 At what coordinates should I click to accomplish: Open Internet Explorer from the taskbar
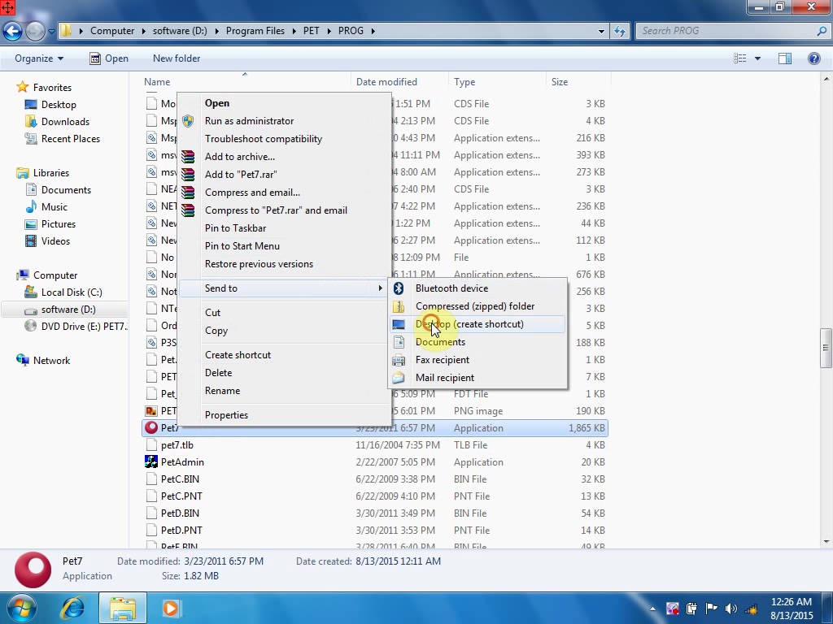(73, 608)
